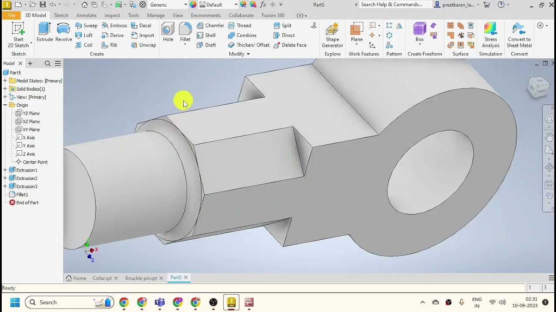Open the Windows Start menu

[x=15, y=302]
